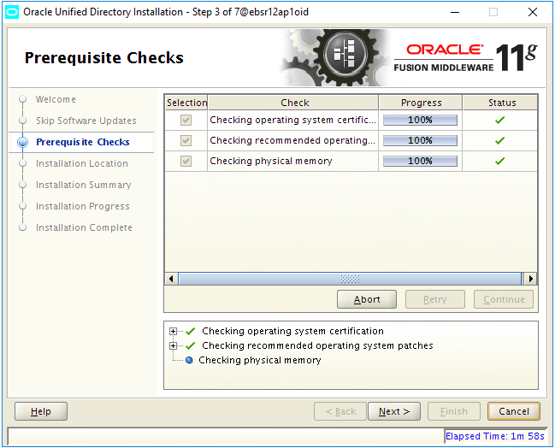Expand Checking recommended operating system patches node
The width and height of the screenshot is (555, 448).
click(173, 345)
